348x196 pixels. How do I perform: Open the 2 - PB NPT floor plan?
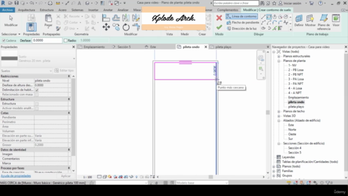[x=296, y=75]
